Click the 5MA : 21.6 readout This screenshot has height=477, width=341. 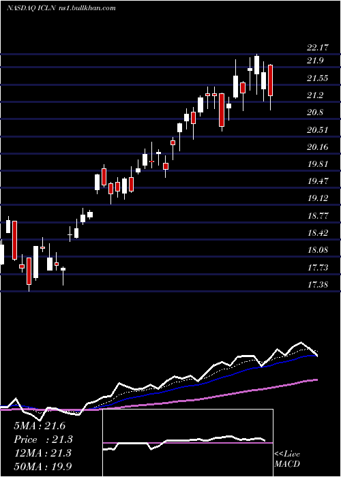tap(40, 426)
